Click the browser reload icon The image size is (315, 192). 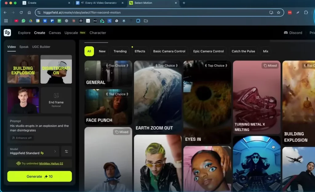coord(21,13)
